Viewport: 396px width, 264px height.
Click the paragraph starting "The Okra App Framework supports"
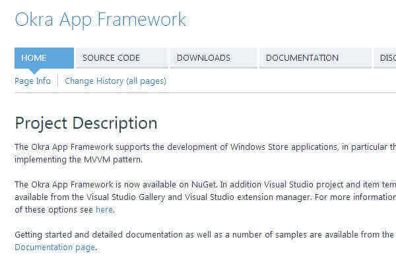(x=198, y=147)
